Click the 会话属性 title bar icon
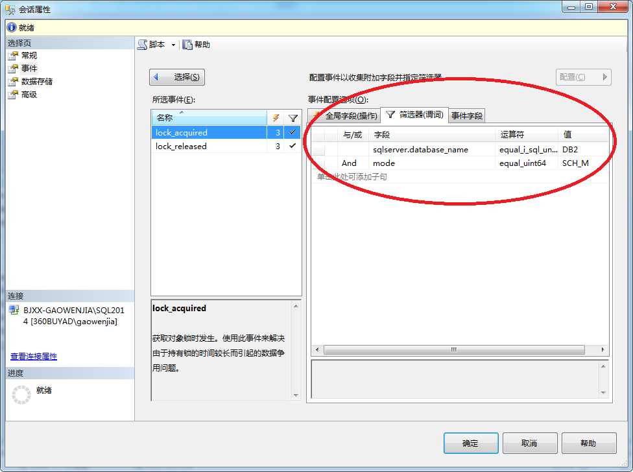The image size is (633, 472). tap(10, 9)
